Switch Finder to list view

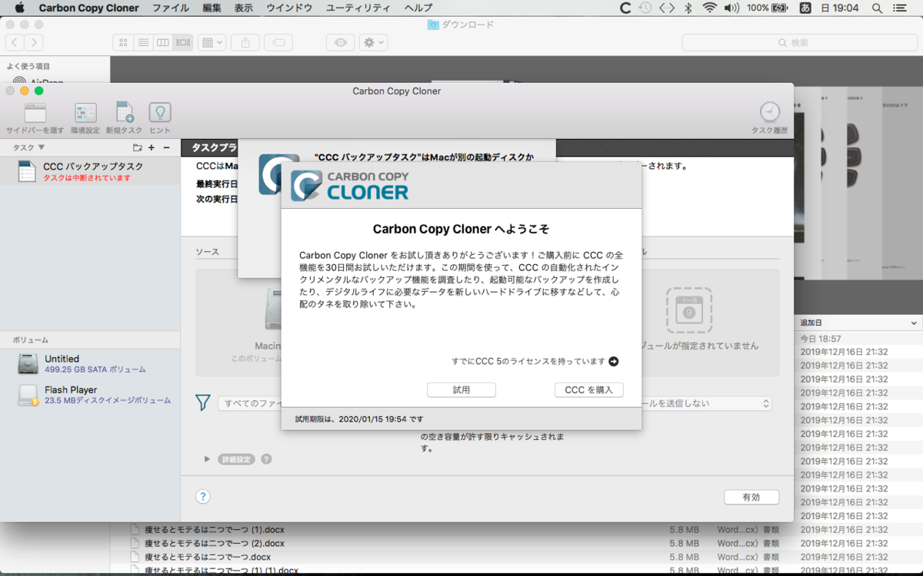pyautogui.click(x=143, y=42)
